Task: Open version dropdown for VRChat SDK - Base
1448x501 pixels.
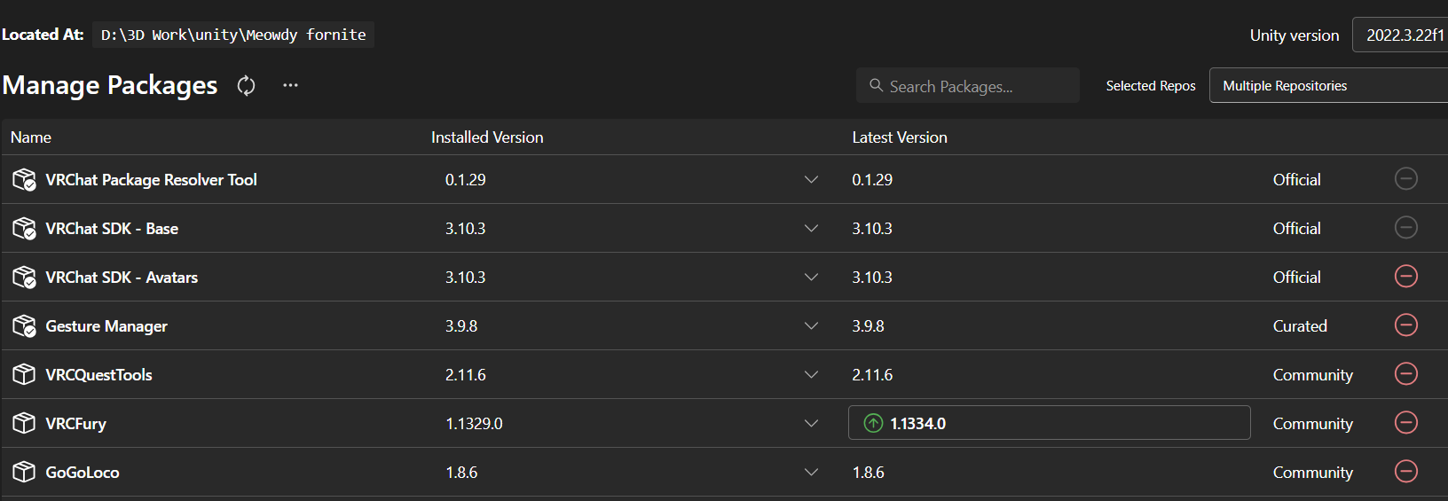Action: [x=811, y=229]
